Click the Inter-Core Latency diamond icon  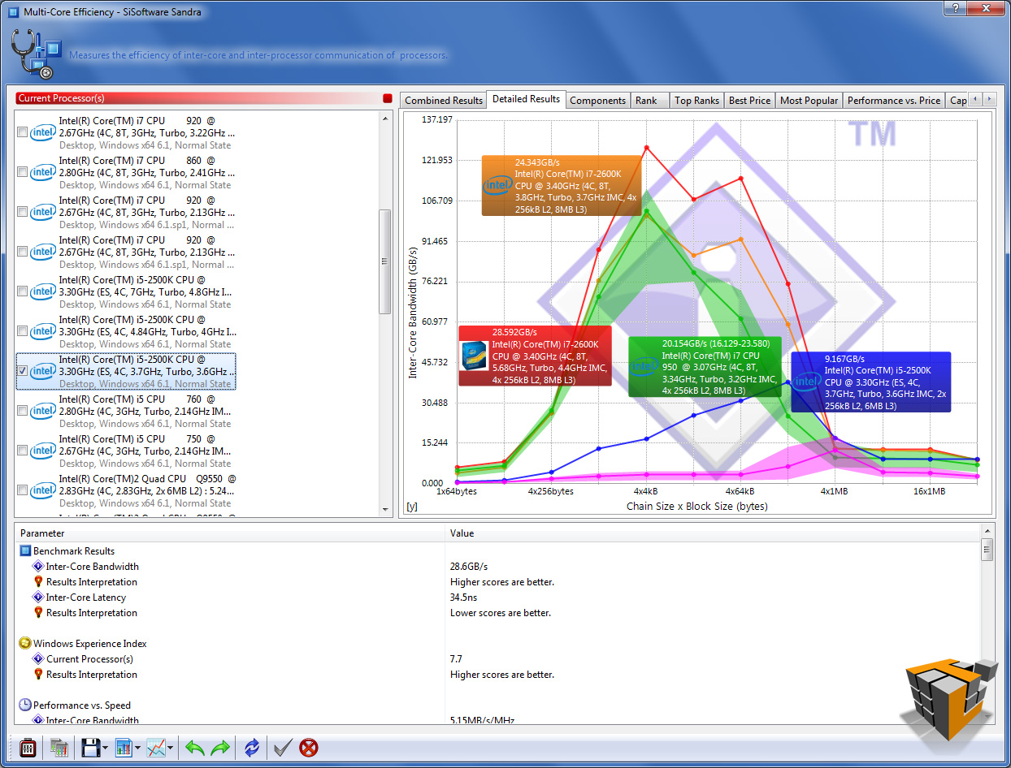37,598
